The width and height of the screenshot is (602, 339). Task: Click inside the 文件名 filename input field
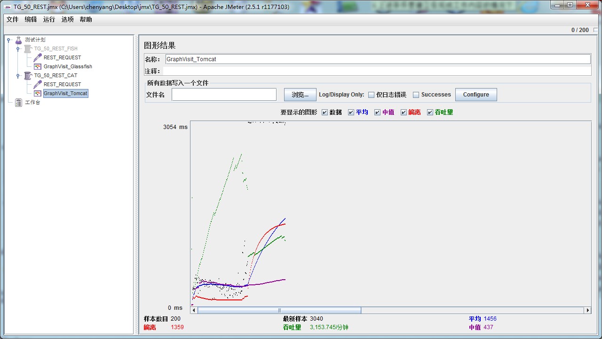coord(224,94)
